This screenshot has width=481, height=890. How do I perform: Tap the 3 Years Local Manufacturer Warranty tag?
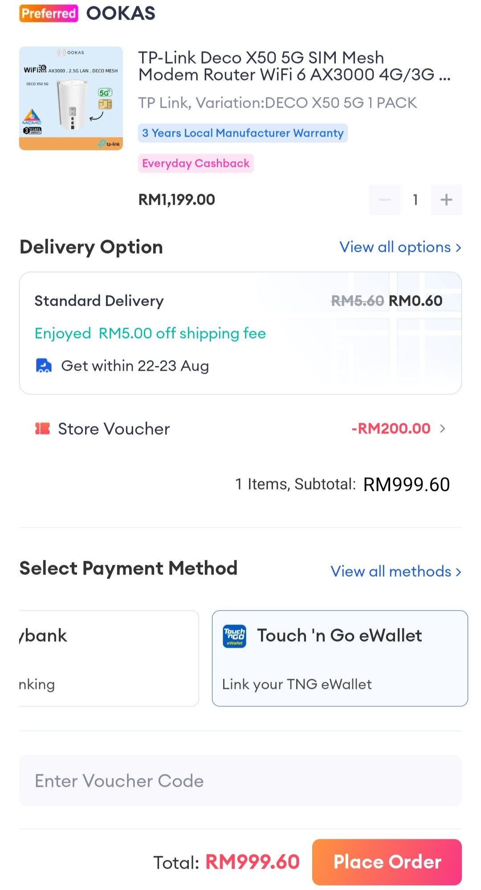pyautogui.click(x=243, y=133)
